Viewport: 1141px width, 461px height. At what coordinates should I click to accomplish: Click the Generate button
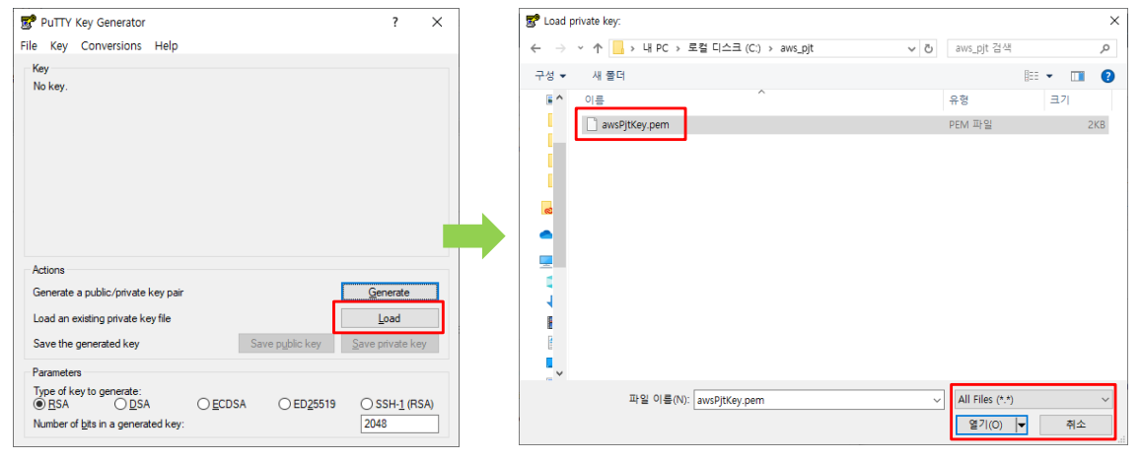(x=390, y=293)
